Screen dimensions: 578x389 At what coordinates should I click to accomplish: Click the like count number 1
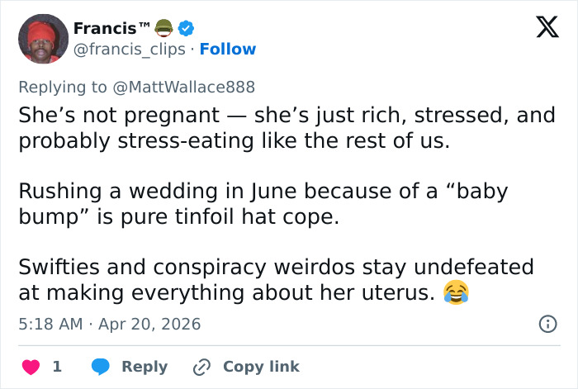[x=57, y=366]
